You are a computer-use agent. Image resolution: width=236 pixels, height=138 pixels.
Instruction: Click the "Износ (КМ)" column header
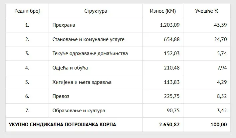coord(163,11)
